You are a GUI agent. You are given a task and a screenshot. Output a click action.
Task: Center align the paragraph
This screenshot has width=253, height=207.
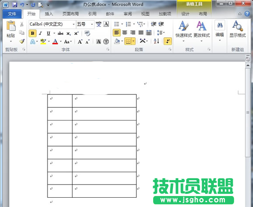[x=125, y=33]
